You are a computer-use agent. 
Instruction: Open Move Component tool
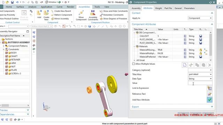click(81, 15)
